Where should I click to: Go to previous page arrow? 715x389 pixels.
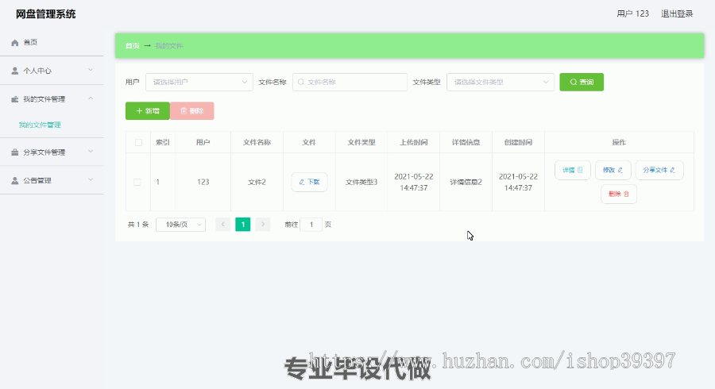tap(223, 224)
